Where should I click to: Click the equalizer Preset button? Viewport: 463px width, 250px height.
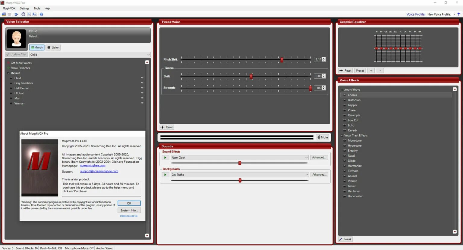pos(360,70)
